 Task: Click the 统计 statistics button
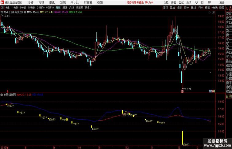[x=186, y=8]
